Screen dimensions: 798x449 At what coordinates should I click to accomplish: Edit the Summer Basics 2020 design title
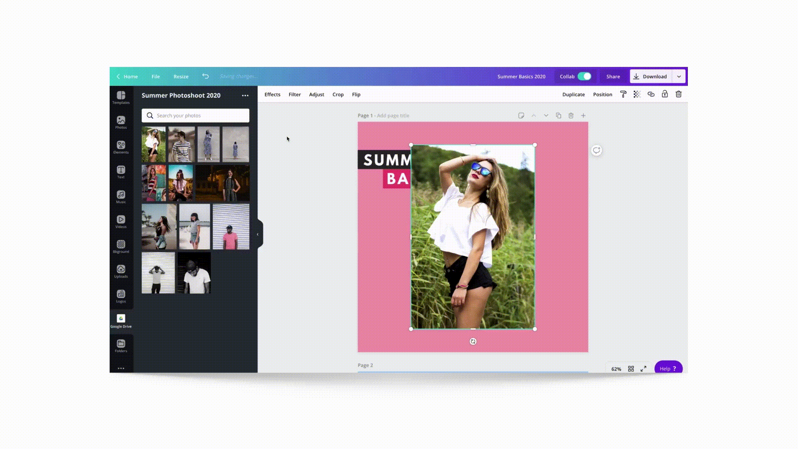coord(521,76)
